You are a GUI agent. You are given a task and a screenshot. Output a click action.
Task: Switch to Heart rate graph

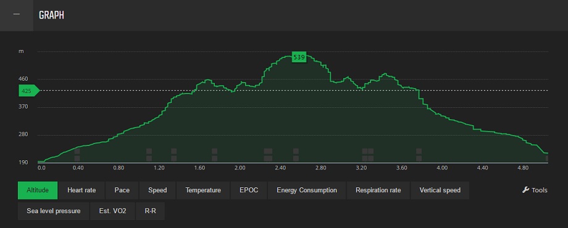click(x=81, y=190)
